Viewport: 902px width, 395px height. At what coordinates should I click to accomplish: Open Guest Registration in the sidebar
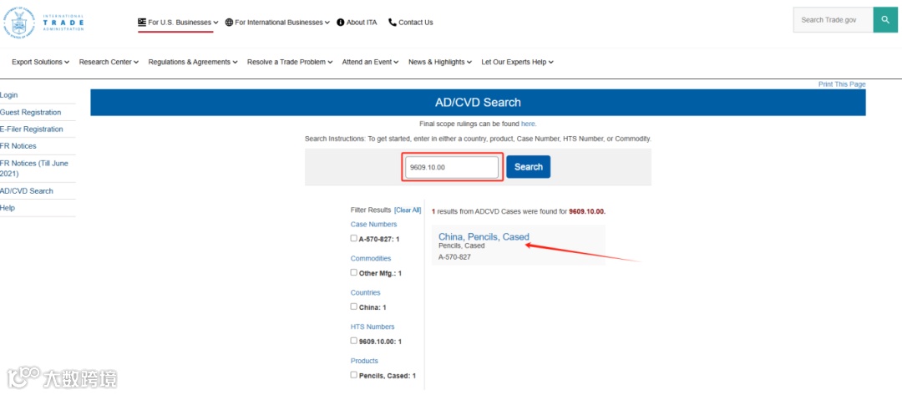pos(31,112)
